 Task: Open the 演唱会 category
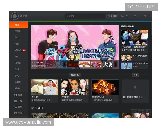click(x=18, y=63)
